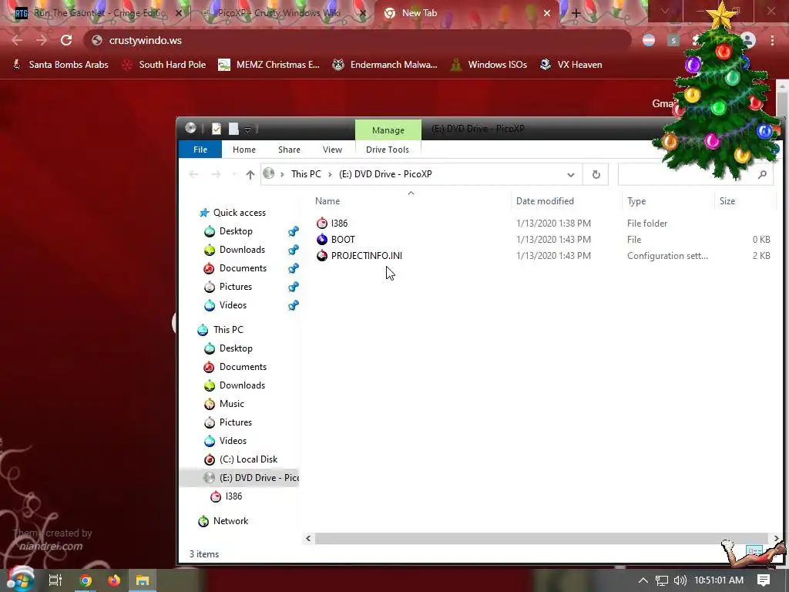Click the (C:) Local Disk icon
This screenshot has width=789, height=592.
(210, 459)
